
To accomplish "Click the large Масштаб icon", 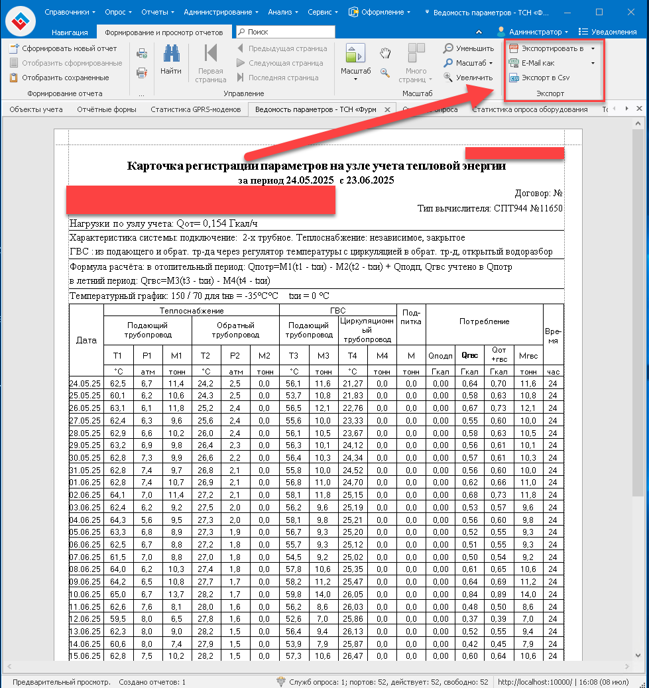I will click(355, 54).
